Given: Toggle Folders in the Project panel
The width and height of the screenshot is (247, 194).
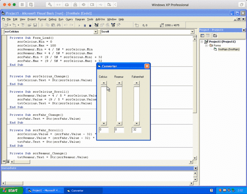Looking at the screenshot, I should click(x=215, y=36).
